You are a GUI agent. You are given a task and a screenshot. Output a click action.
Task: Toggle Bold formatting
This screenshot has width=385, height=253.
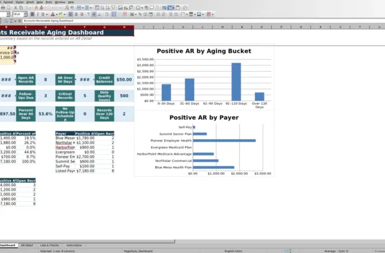coord(32,14)
